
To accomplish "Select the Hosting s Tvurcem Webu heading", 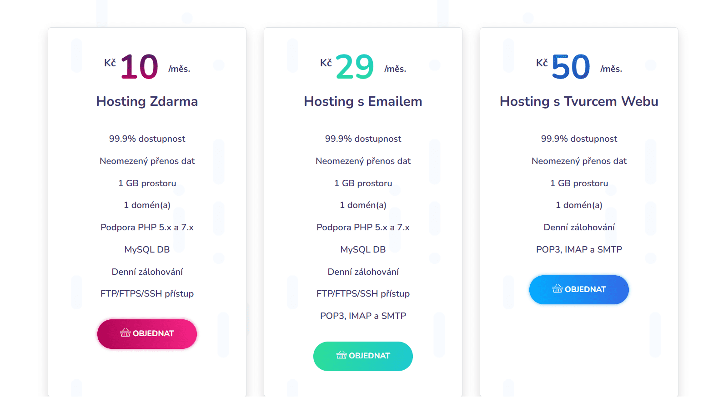I will (579, 101).
